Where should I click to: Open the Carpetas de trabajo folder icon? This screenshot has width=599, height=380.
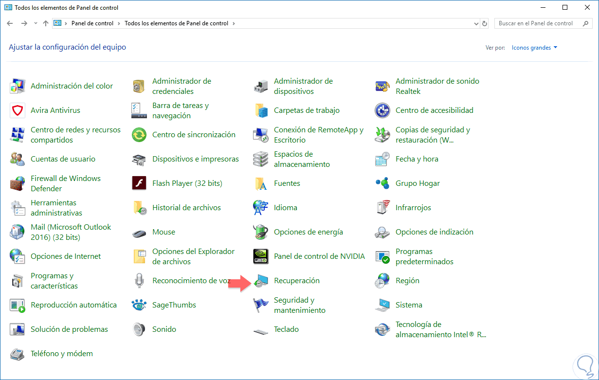click(x=261, y=110)
